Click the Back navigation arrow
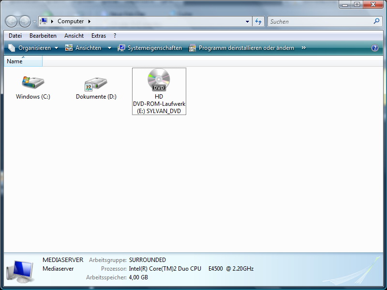Screen dimensions: 387x290 coord(11,21)
